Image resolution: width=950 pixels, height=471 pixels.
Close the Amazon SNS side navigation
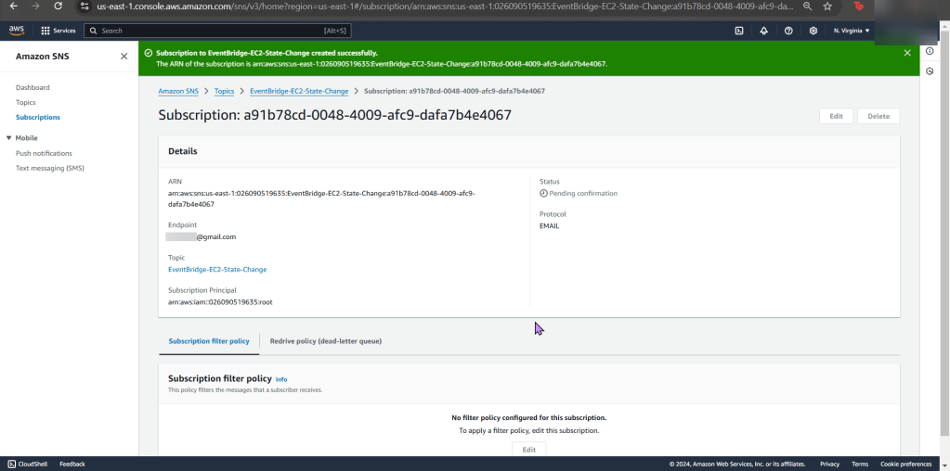tap(124, 57)
